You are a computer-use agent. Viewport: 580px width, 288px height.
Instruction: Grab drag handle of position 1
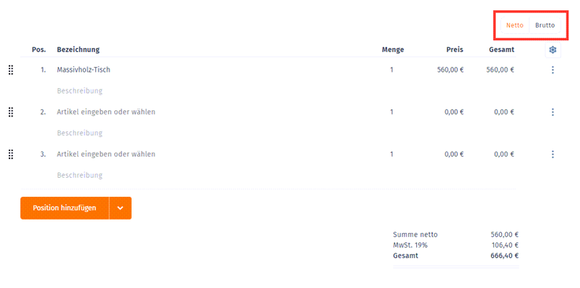pyautogui.click(x=11, y=70)
